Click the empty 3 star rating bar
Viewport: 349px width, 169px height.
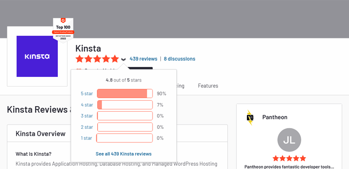click(125, 116)
